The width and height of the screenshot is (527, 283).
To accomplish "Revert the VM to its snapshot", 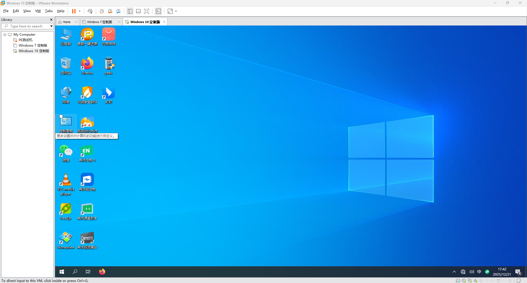I will point(110,11).
